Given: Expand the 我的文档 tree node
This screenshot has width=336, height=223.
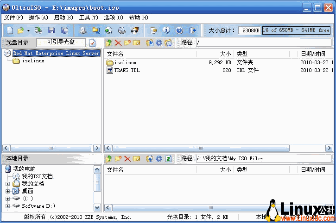Looking at the screenshot, I should (7, 184).
